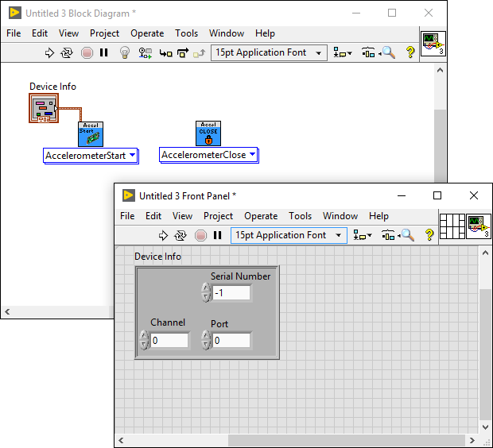This screenshot has height=448, width=493.
Task: Click Abort Execution in Front Panel toolbar
Action: [x=200, y=235]
